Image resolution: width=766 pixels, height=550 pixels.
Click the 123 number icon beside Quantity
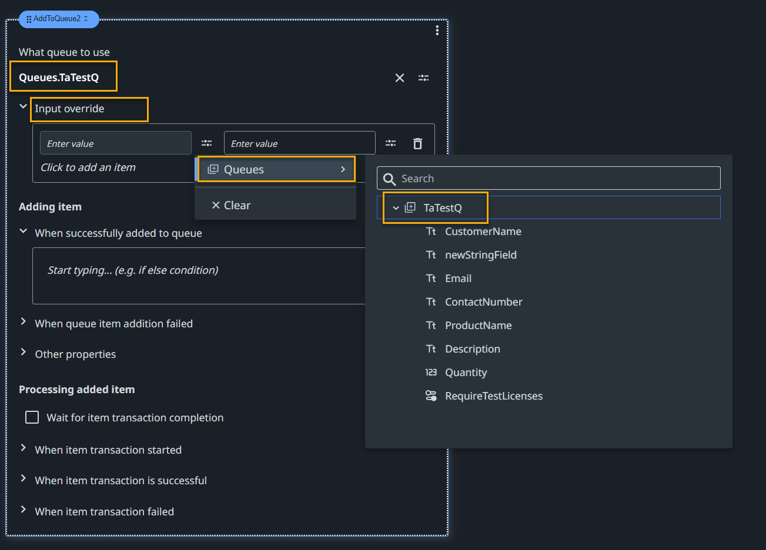431,372
